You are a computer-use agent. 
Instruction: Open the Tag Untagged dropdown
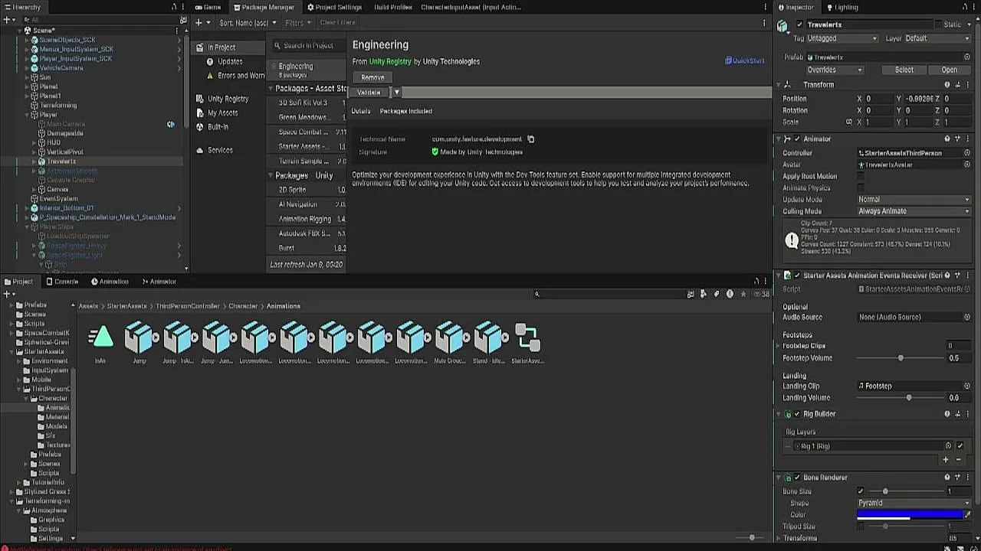pos(842,38)
